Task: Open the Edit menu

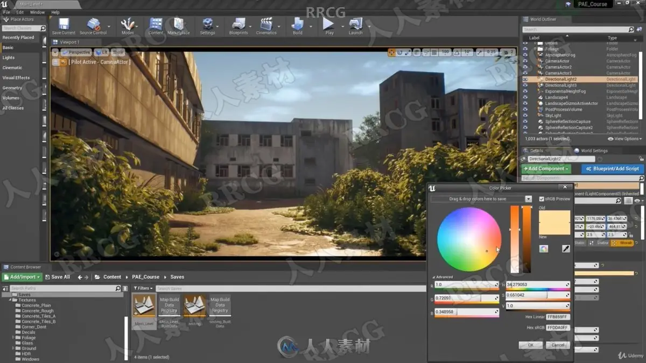Action: 20,12
